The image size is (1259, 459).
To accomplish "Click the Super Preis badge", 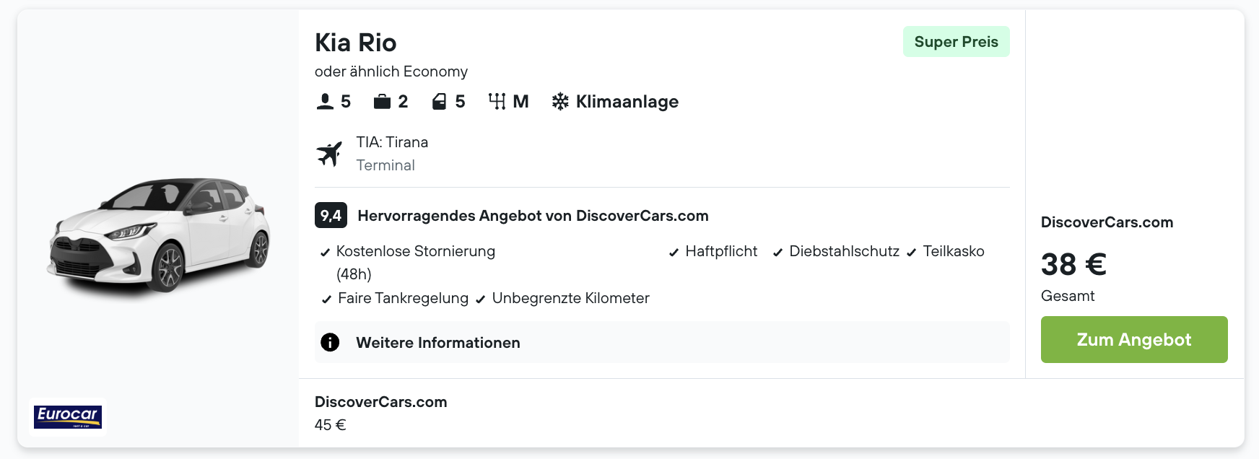I will [956, 42].
